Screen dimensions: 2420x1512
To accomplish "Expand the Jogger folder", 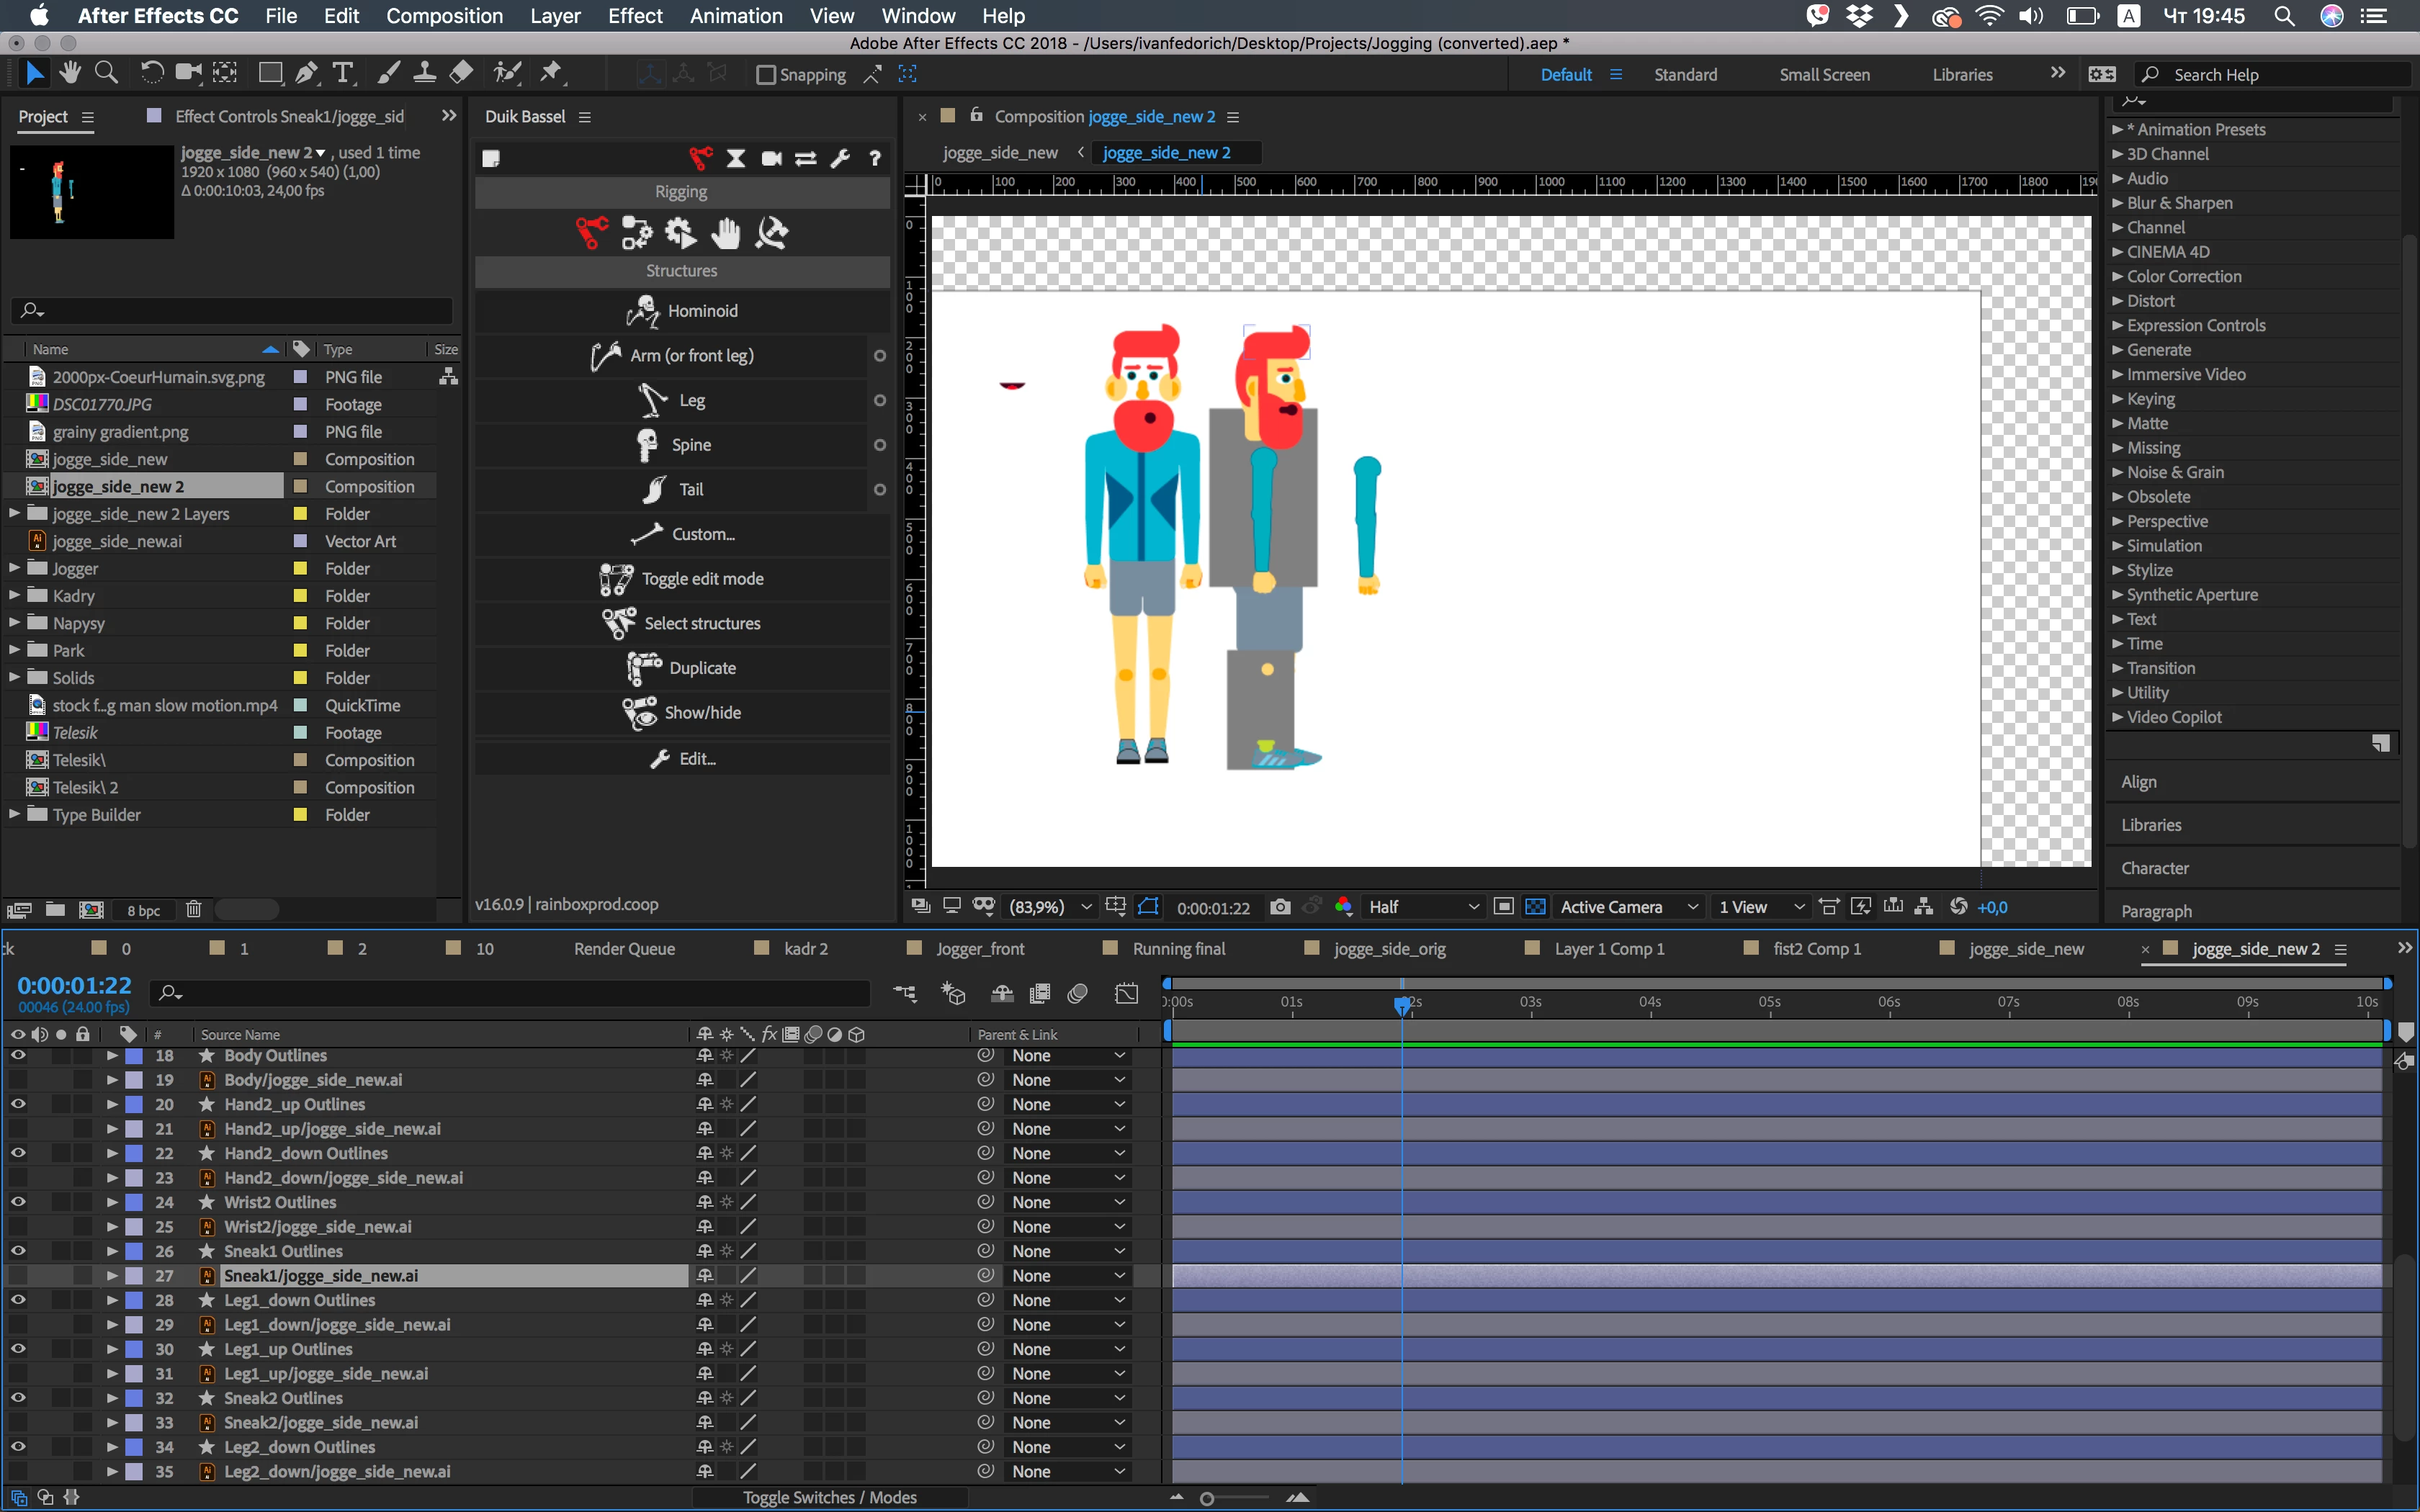I will [14, 568].
